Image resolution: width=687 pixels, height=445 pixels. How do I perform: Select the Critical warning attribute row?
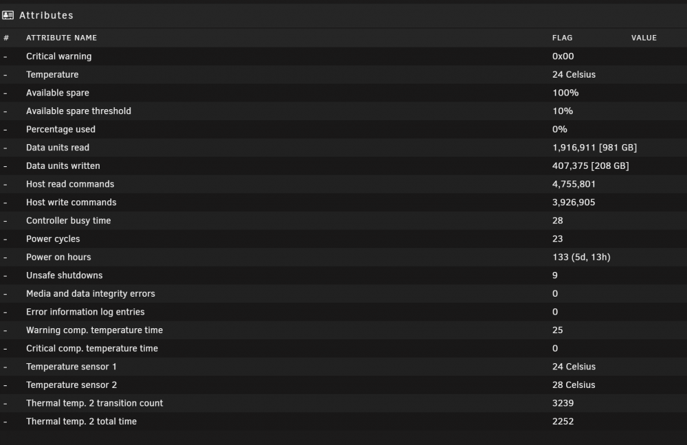(343, 56)
